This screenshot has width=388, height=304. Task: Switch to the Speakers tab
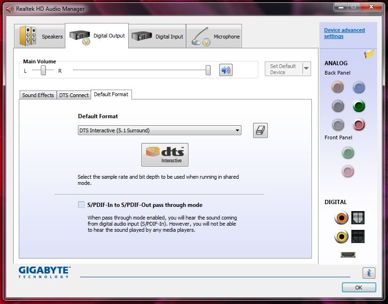(x=40, y=37)
